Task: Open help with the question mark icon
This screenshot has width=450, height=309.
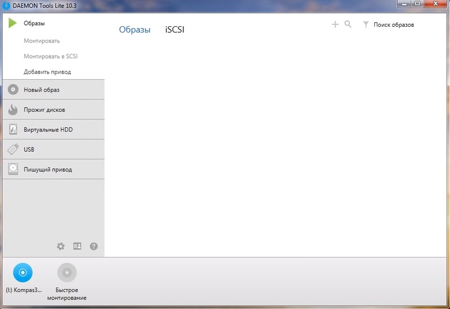Action: tap(94, 246)
